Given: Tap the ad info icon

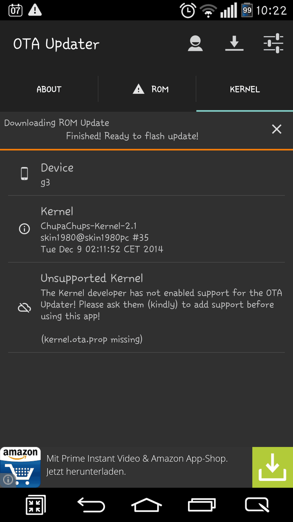Looking at the screenshot, I should pos(8,480).
